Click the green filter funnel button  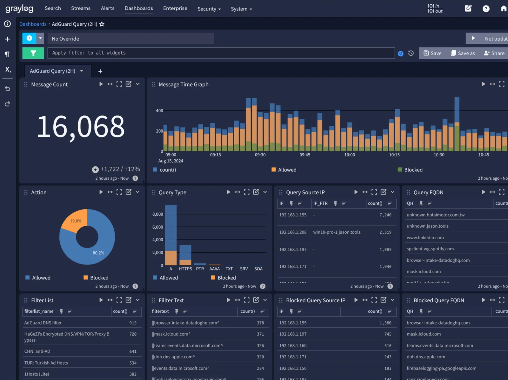(33, 53)
